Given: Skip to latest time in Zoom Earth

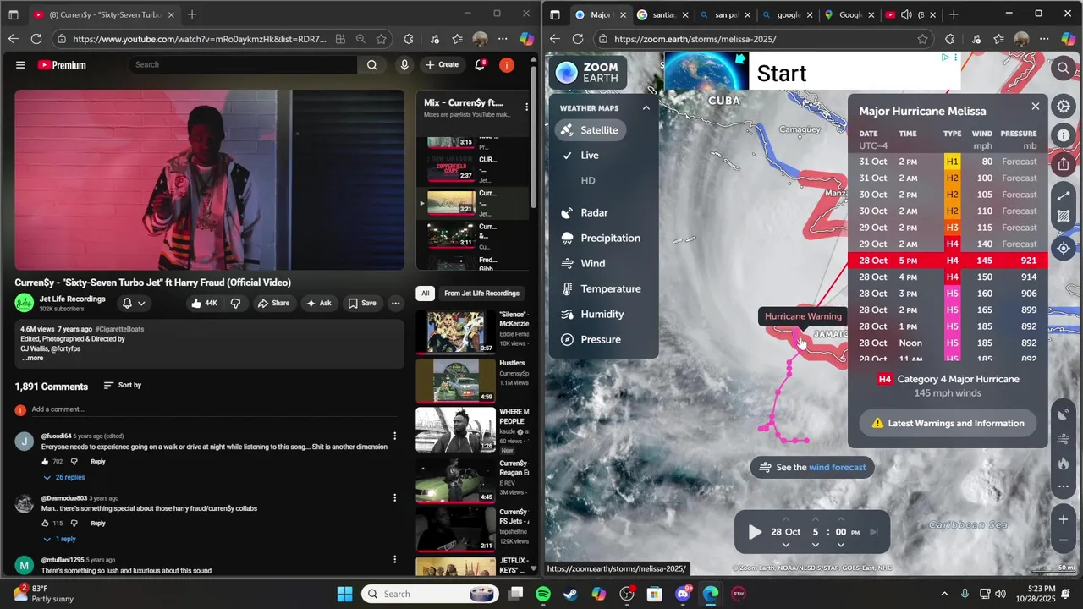Looking at the screenshot, I should pos(874,532).
